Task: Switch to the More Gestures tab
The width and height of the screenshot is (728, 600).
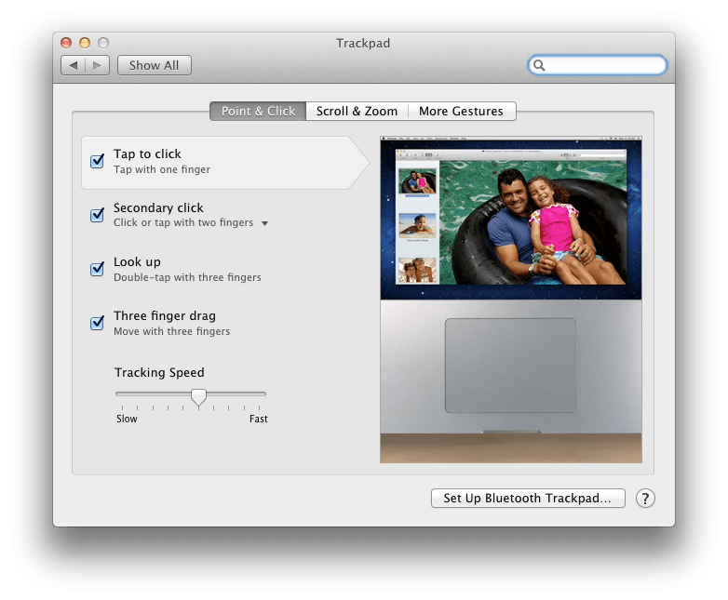Action: tap(461, 112)
